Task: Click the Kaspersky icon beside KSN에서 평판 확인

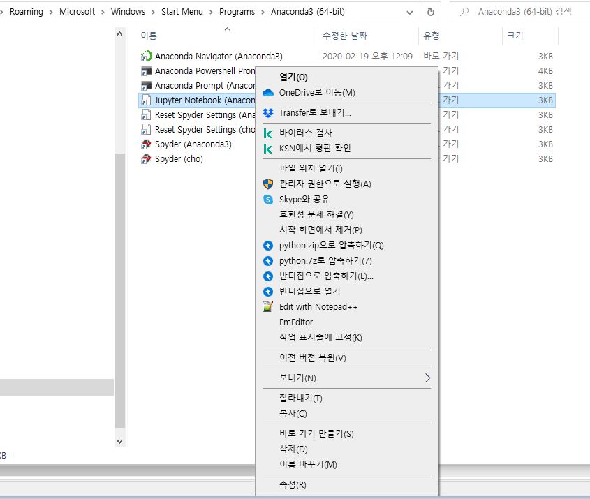Action: pos(268,149)
